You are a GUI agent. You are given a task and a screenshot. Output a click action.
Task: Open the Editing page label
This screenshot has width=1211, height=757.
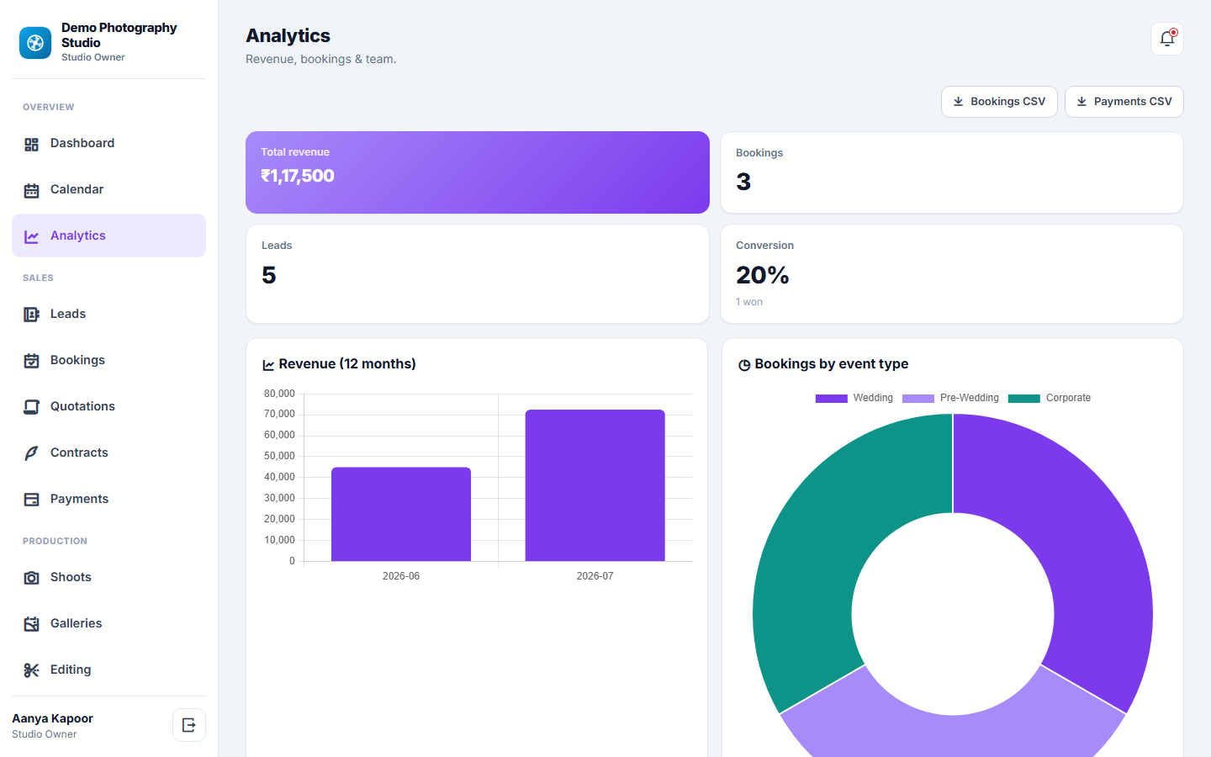71,670
